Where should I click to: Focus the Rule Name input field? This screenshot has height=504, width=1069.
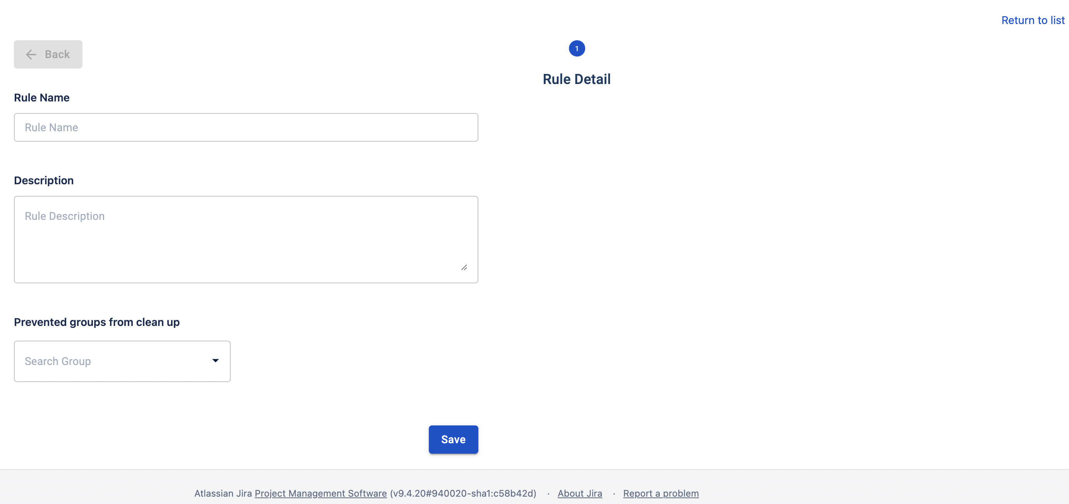pyautogui.click(x=246, y=127)
